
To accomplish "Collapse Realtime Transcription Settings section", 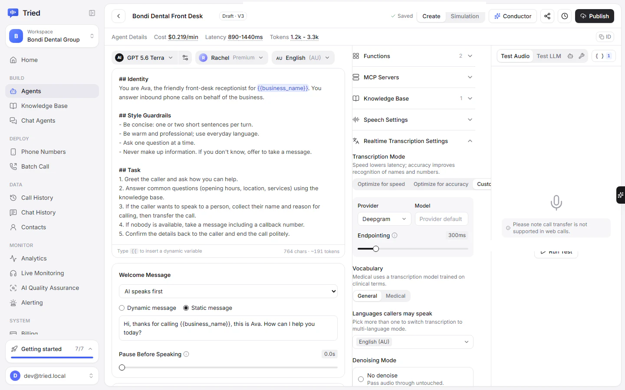I will [x=414, y=141].
